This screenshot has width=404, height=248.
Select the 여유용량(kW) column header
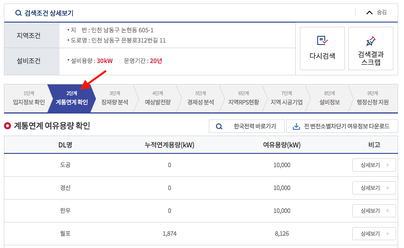coord(282,145)
